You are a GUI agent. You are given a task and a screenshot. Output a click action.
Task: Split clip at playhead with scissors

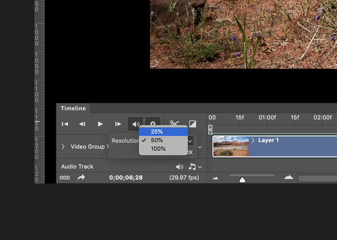tap(174, 123)
